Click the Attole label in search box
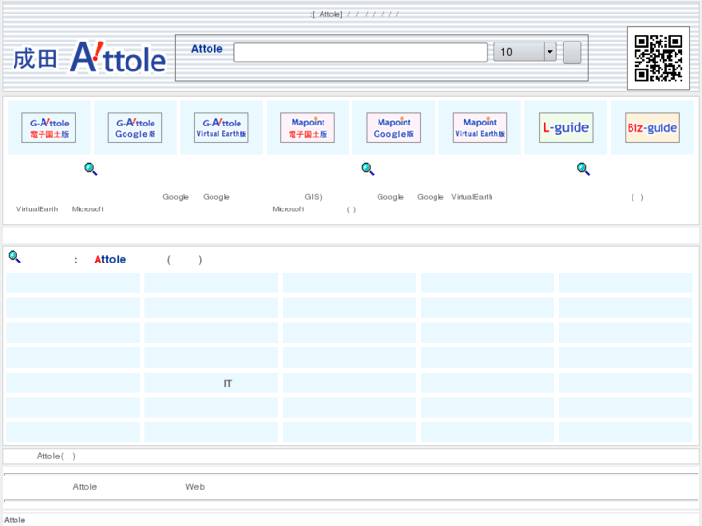 [207, 49]
